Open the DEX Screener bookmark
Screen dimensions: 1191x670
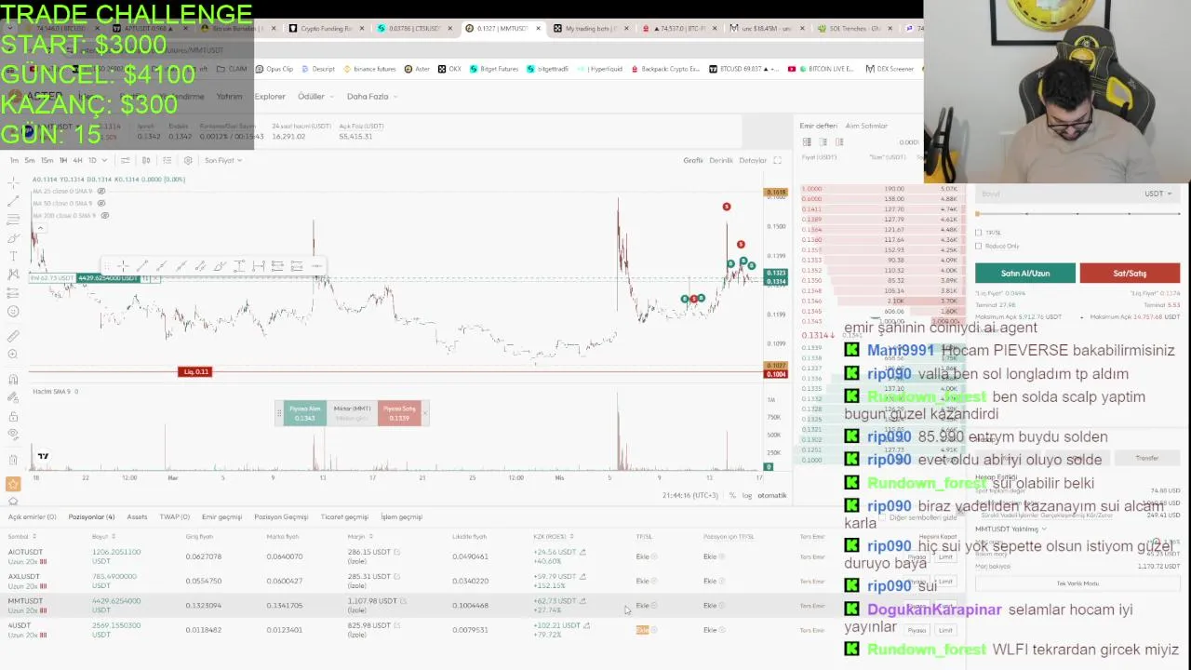[x=890, y=69]
